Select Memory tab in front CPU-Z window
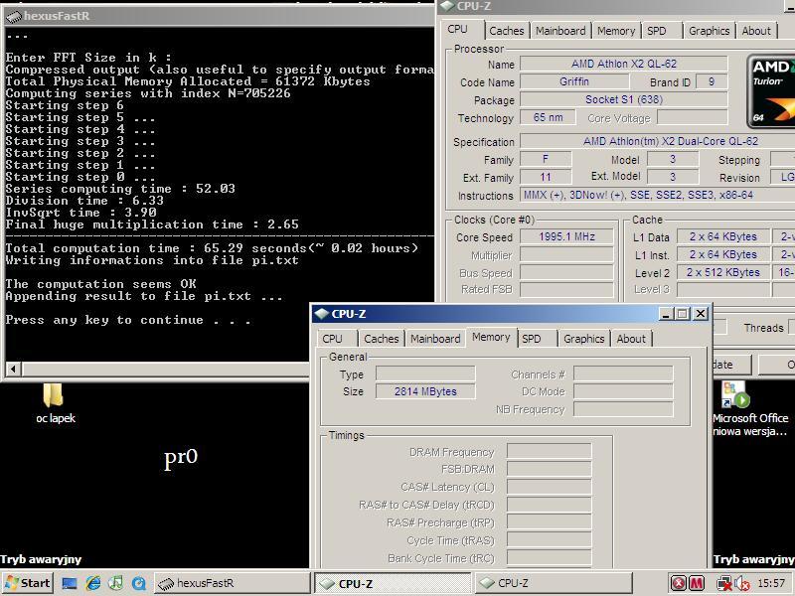 point(491,337)
